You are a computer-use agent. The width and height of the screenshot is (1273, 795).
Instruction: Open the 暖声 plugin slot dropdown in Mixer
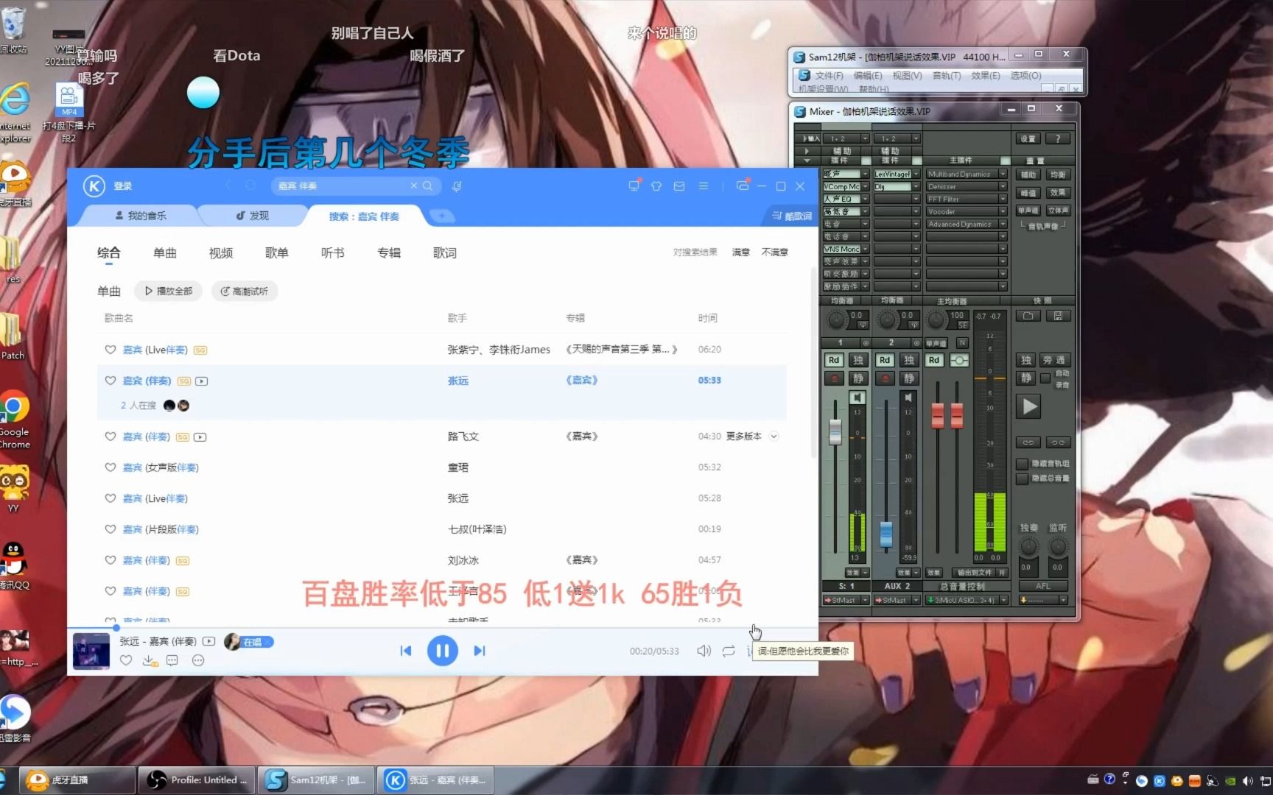[x=866, y=174]
